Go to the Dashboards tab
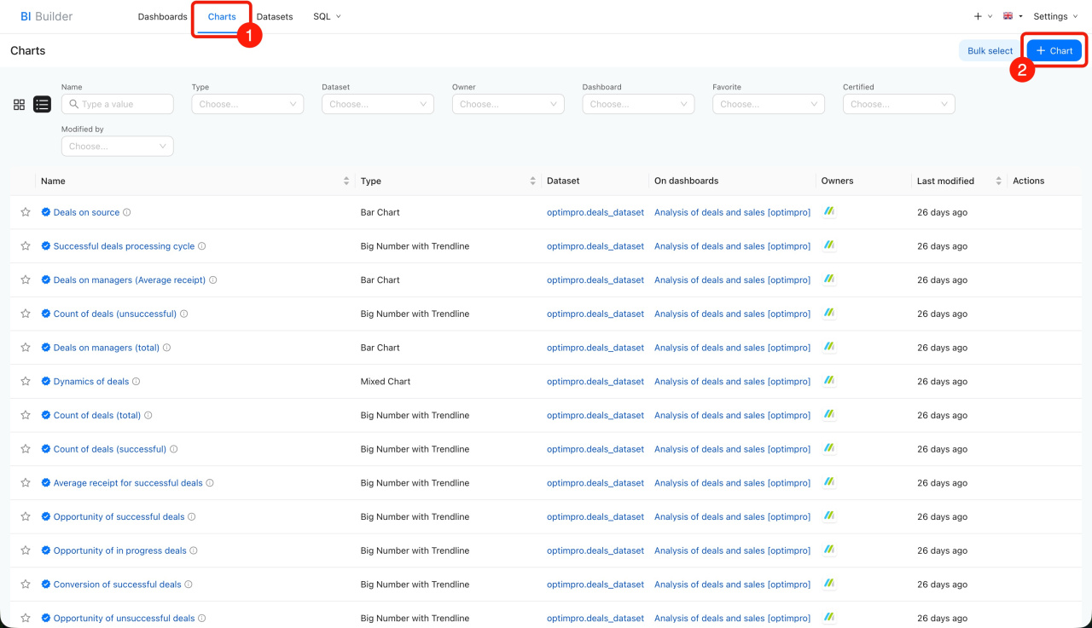 pyautogui.click(x=162, y=16)
